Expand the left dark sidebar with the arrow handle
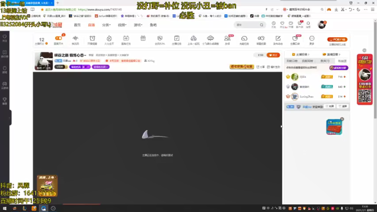Image resolution: width=377 pixels, height=212 pixels. (10, 118)
